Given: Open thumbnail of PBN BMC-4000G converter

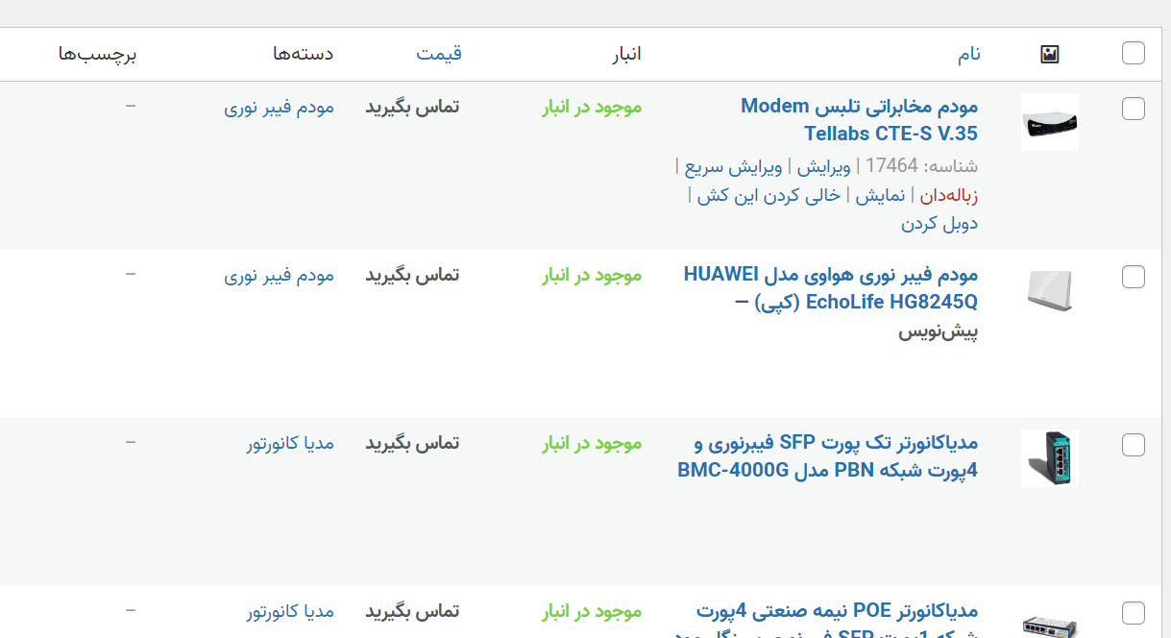Looking at the screenshot, I should pos(1049,457).
